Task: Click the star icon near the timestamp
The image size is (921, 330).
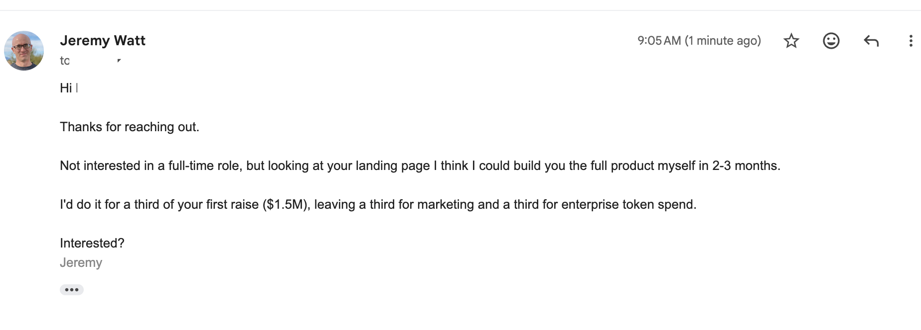Action: click(792, 41)
